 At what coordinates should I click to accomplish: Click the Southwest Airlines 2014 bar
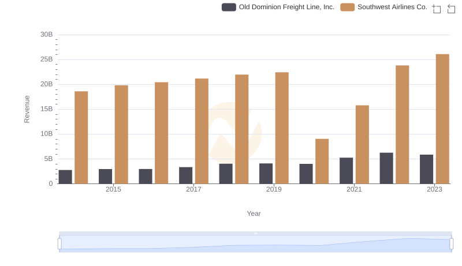(81, 137)
